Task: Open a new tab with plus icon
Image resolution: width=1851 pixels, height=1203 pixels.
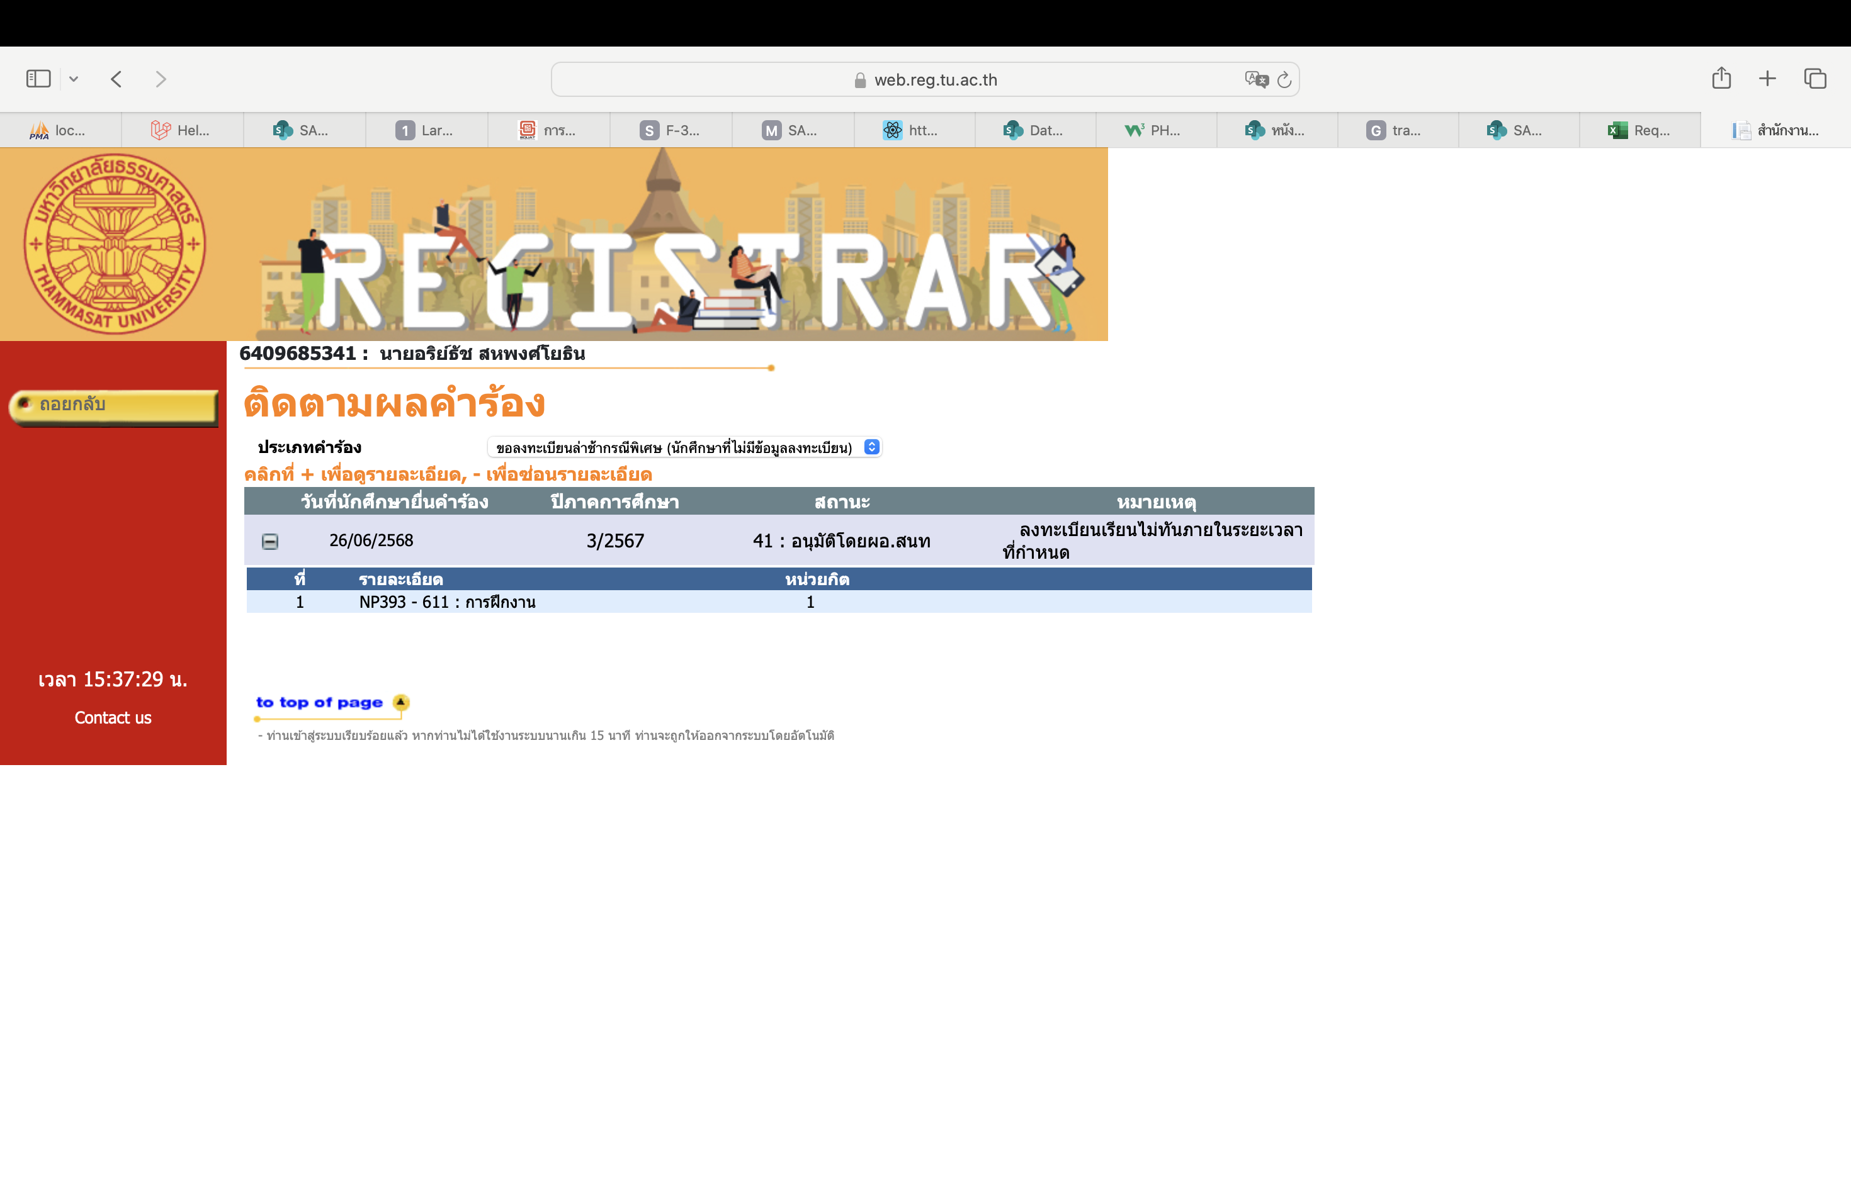Action: pos(1767,79)
